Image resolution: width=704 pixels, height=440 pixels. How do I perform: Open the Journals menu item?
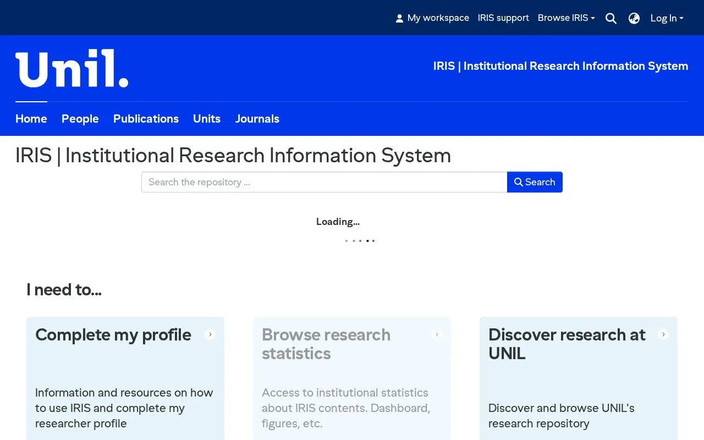point(257,119)
